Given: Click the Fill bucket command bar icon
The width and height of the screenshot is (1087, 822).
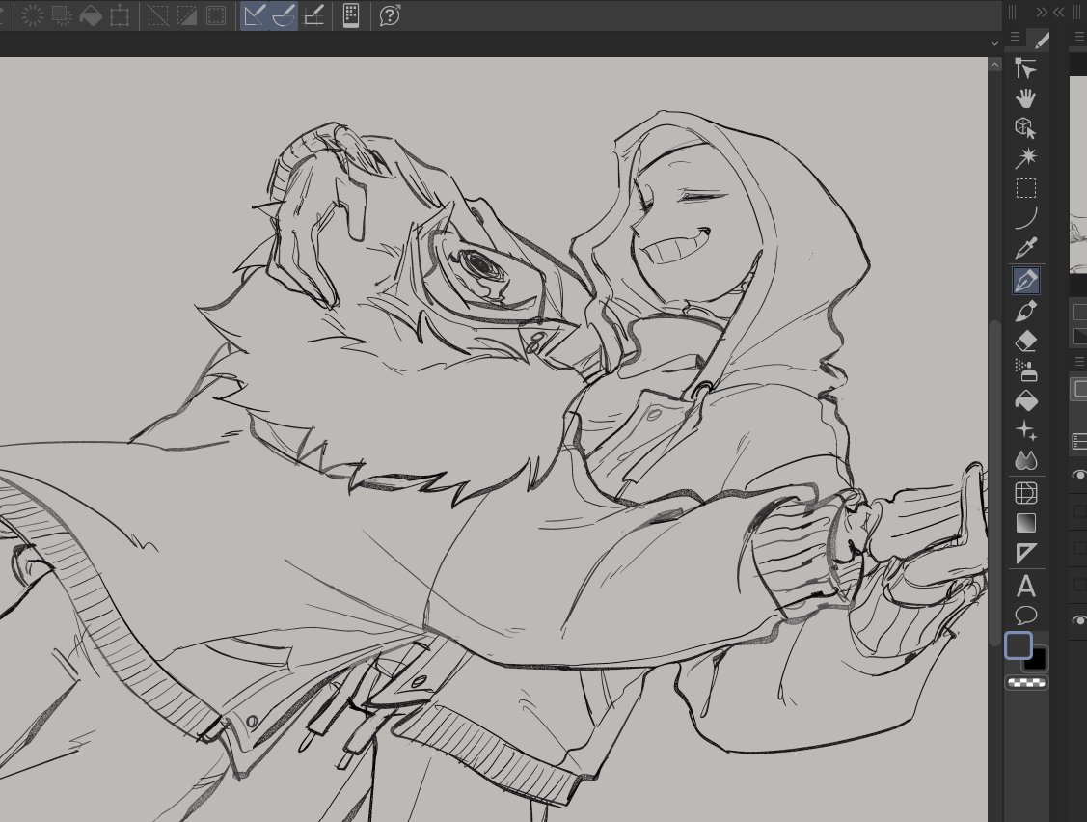Looking at the screenshot, I should (x=91, y=15).
